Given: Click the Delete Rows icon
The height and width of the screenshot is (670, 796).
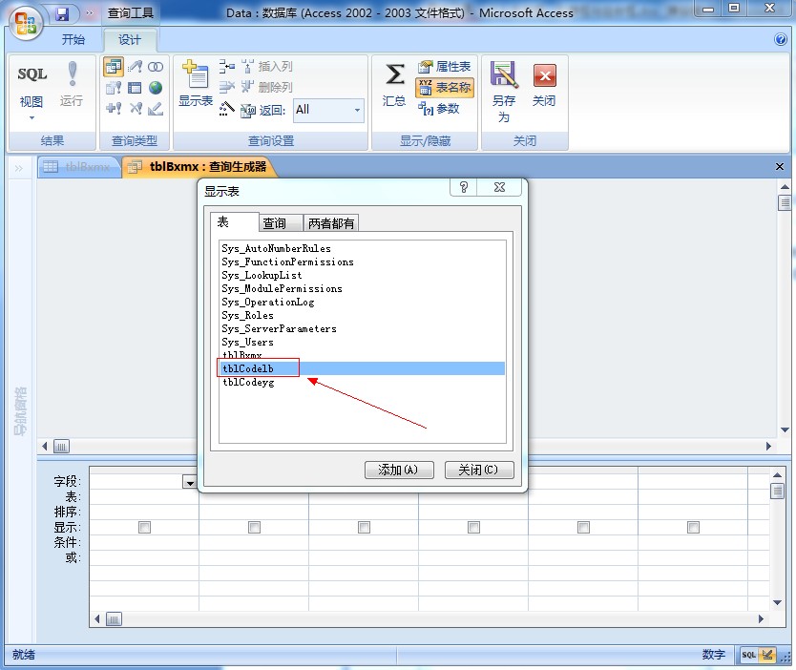Looking at the screenshot, I should pos(226,87).
